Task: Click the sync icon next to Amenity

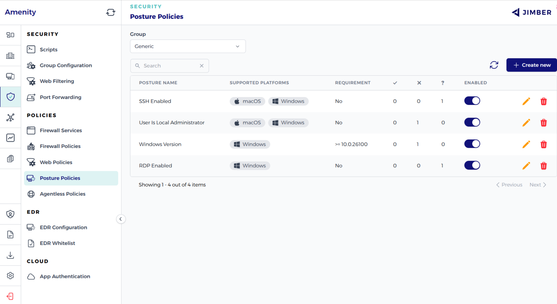Action: (x=111, y=12)
